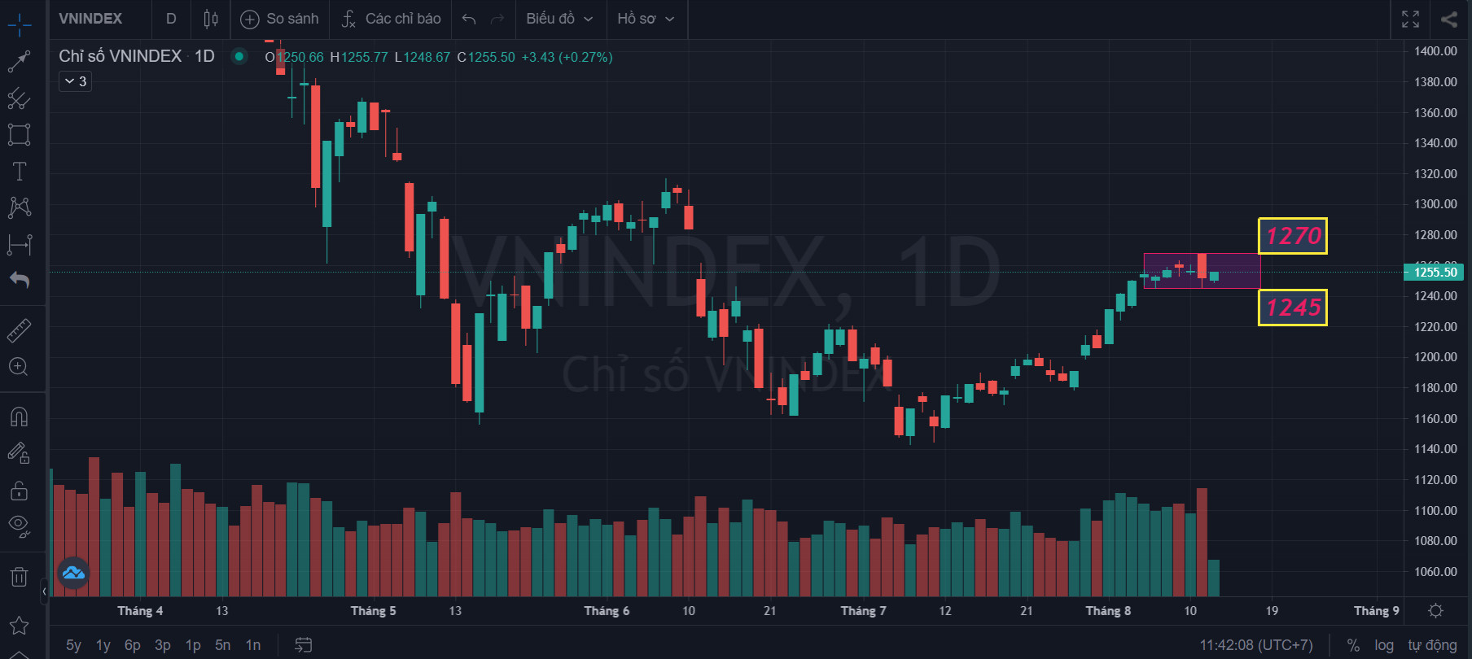Click the So sánh compare button

[x=281, y=19]
